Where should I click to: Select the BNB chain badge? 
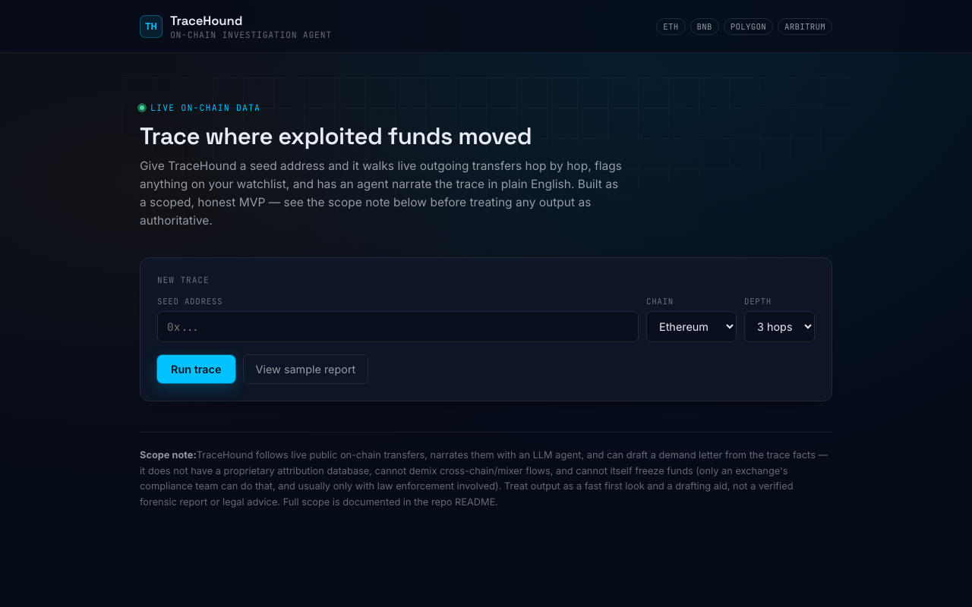(705, 27)
